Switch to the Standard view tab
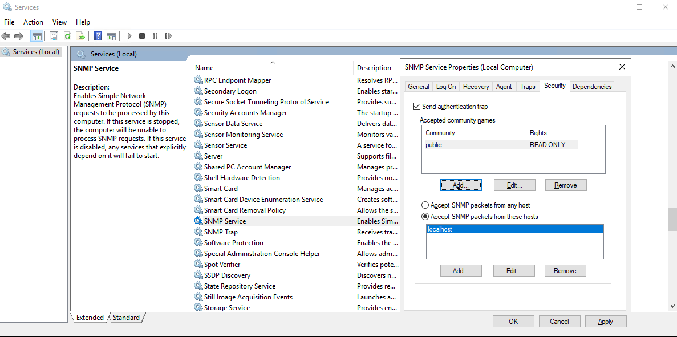The width and height of the screenshot is (677, 337). point(126,318)
